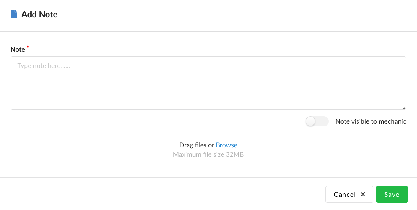Viewport: 417px width, 210px height.
Task: Click the word "Save" in the footer
Action: point(391,195)
